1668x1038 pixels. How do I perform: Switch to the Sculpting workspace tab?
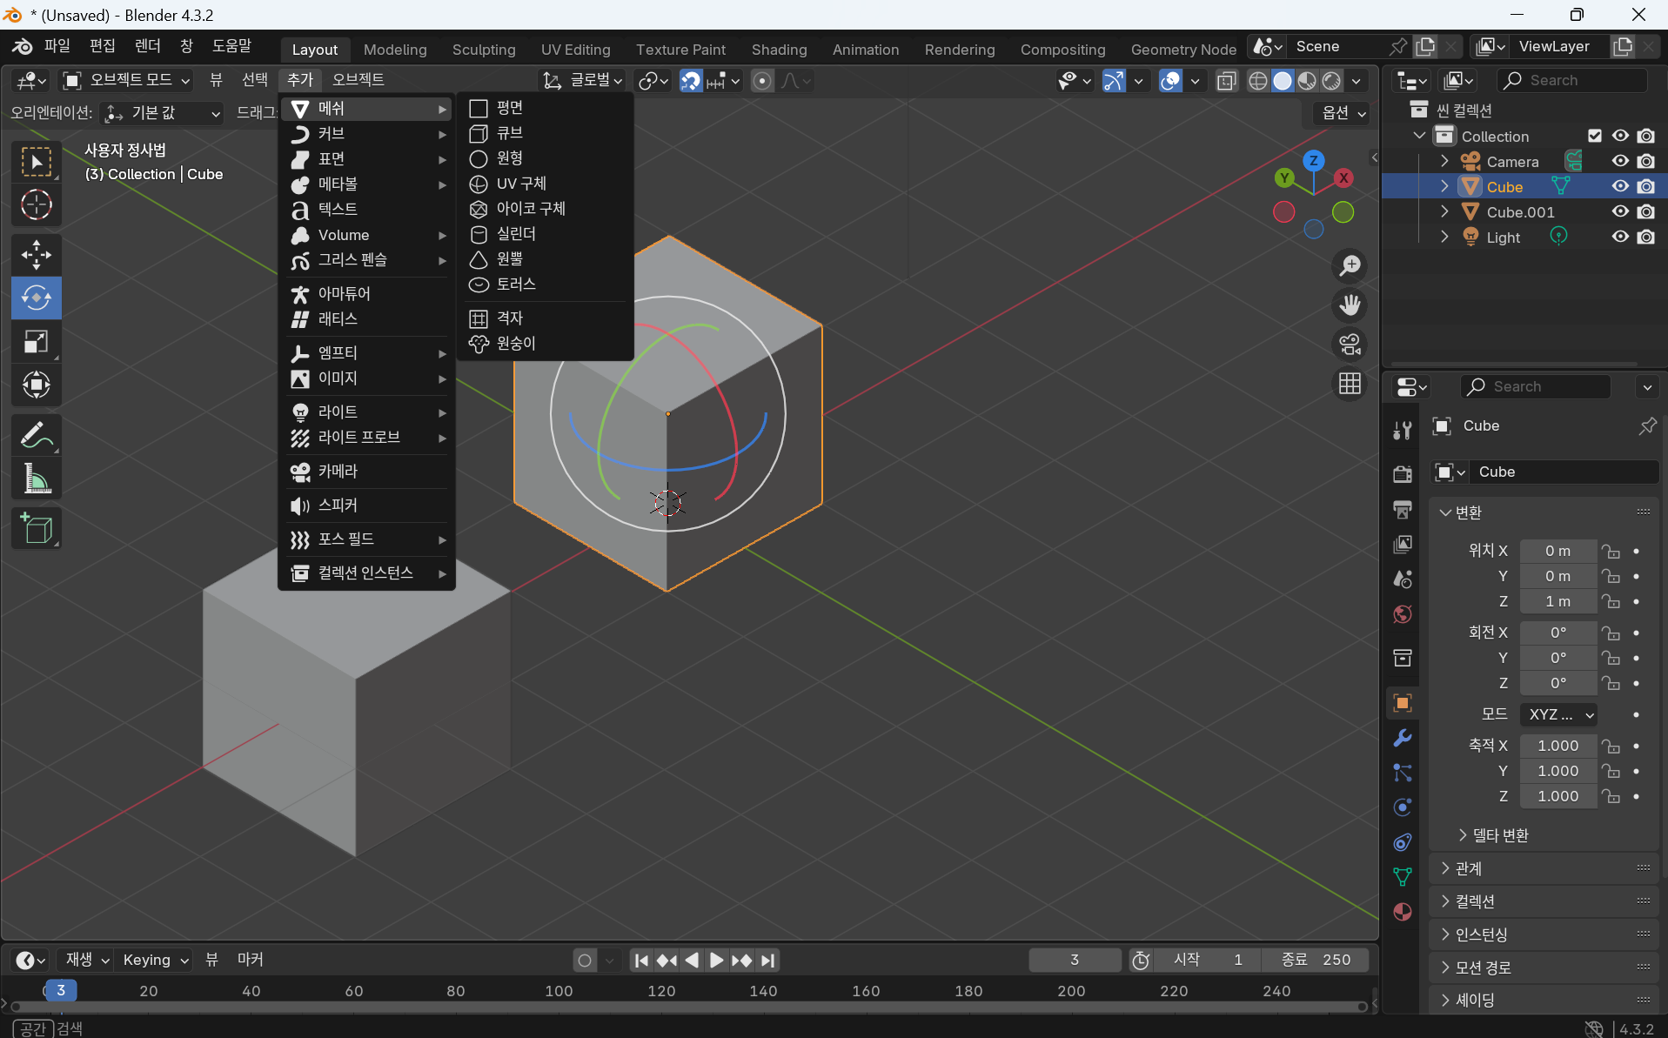484,50
